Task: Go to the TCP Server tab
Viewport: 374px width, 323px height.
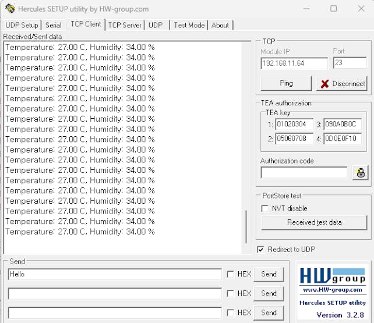Action: (125, 25)
